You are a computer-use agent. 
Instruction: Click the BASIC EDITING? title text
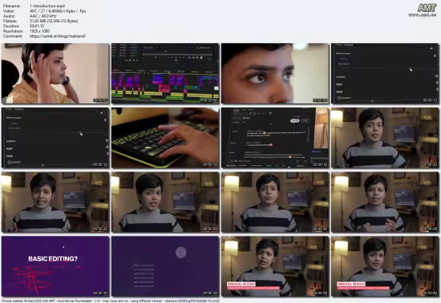click(53, 259)
